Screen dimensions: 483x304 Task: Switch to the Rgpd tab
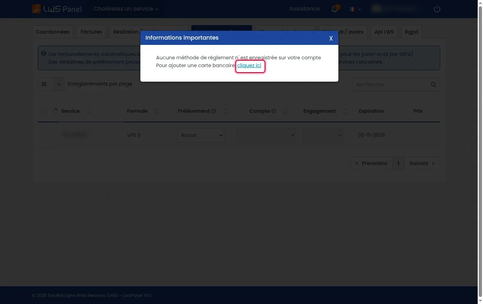coord(412,32)
